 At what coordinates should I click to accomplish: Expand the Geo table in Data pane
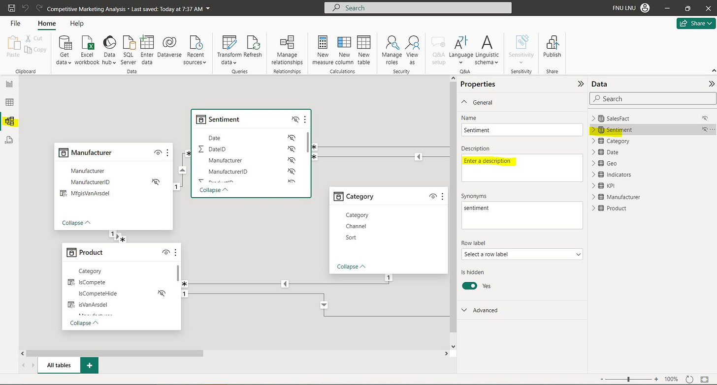pos(593,163)
